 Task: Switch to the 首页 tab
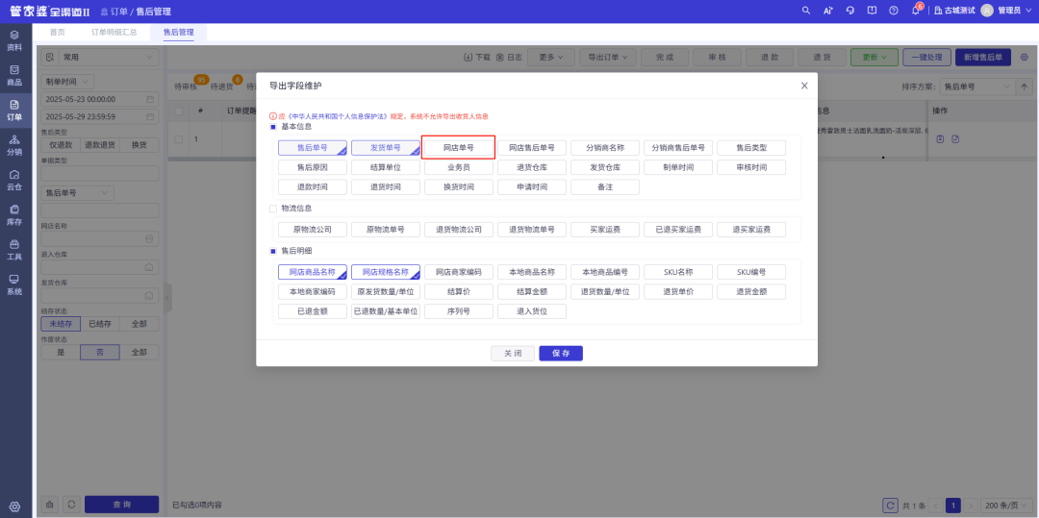point(58,33)
